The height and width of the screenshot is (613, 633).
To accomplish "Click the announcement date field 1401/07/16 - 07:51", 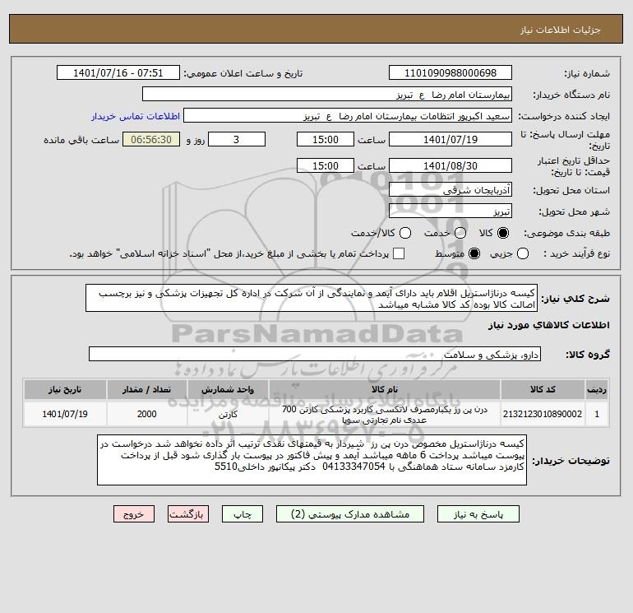I will pos(118,72).
